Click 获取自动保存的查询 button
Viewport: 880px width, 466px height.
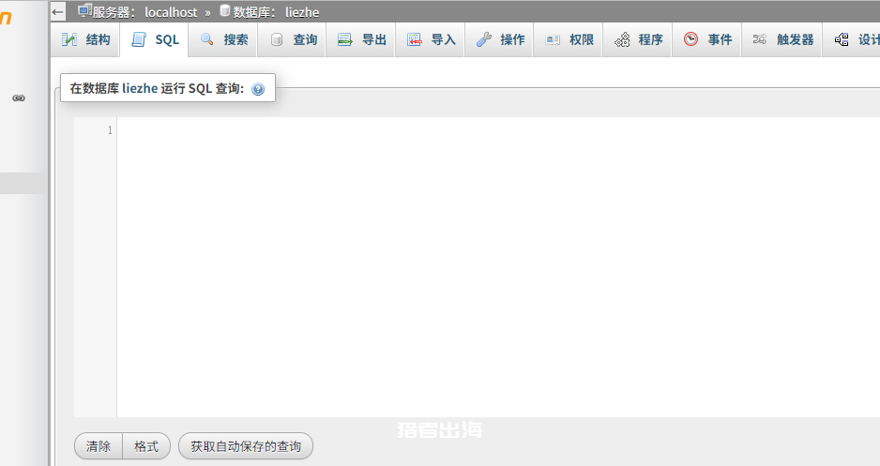pyautogui.click(x=246, y=446)
